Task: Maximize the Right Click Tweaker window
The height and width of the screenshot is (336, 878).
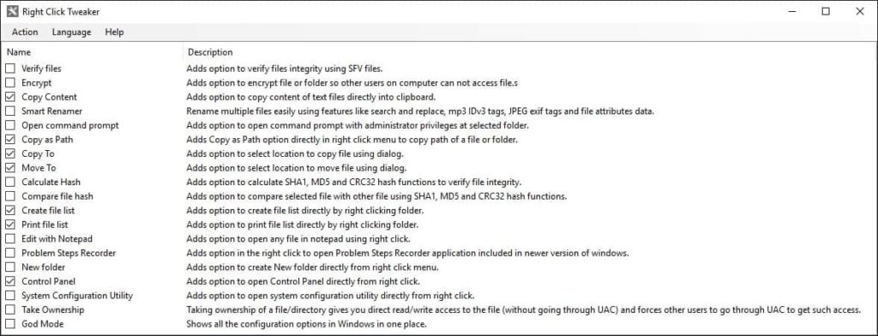Action: (x=826, y=11)
